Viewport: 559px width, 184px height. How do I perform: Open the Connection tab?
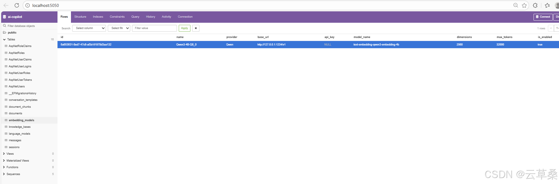coord(185,17)
